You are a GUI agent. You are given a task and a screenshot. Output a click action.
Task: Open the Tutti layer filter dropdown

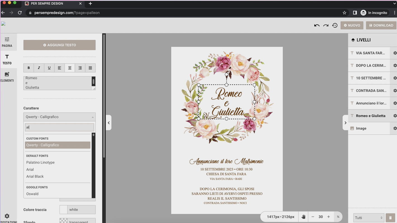pos(368,217)
